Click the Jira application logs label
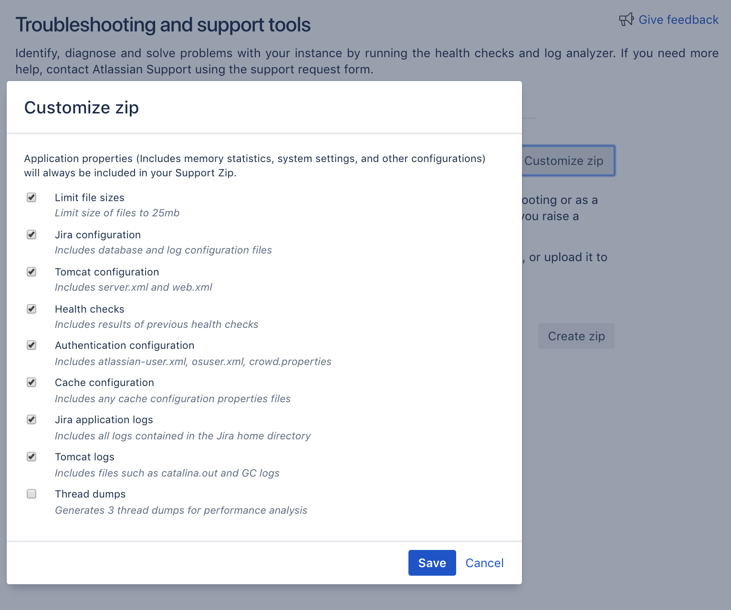This screenshot has width=731, height=610. (x=104, y=419)
